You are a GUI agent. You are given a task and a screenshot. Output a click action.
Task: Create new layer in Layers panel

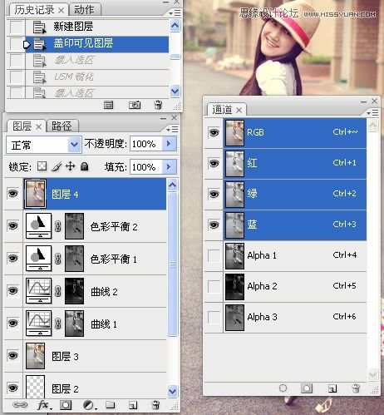[x=133, y=406]
